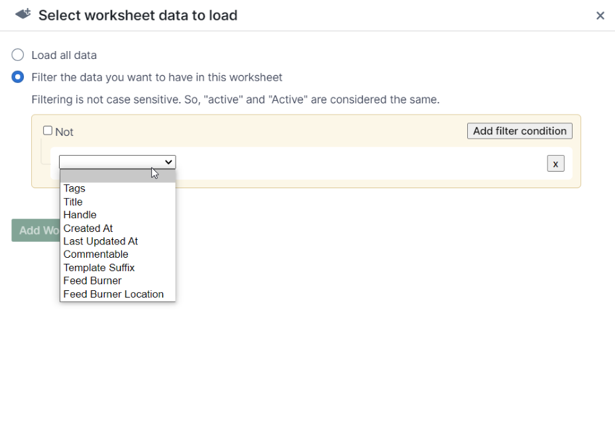This screenshot has height=446, width=615.
Task: Enable the Not checkbox
Action: [47, 130]
